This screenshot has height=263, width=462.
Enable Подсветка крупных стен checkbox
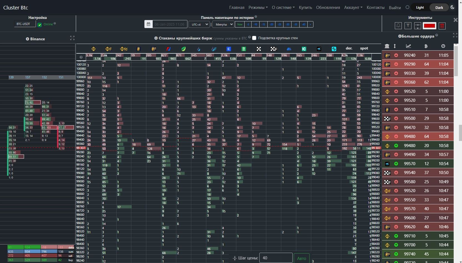pyautogui.click(x=254, y=38)
